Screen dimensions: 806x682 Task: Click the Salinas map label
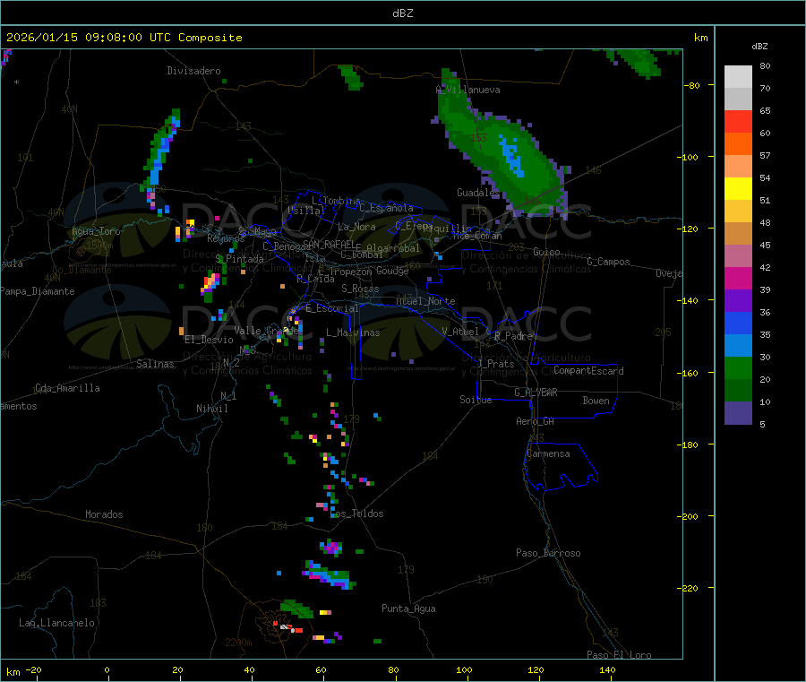coord(155,364)
